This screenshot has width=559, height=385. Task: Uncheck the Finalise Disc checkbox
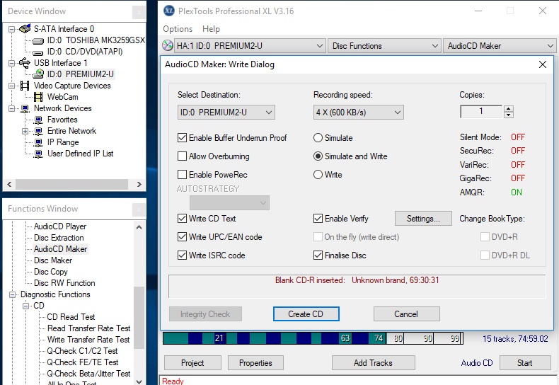[318, 255]
